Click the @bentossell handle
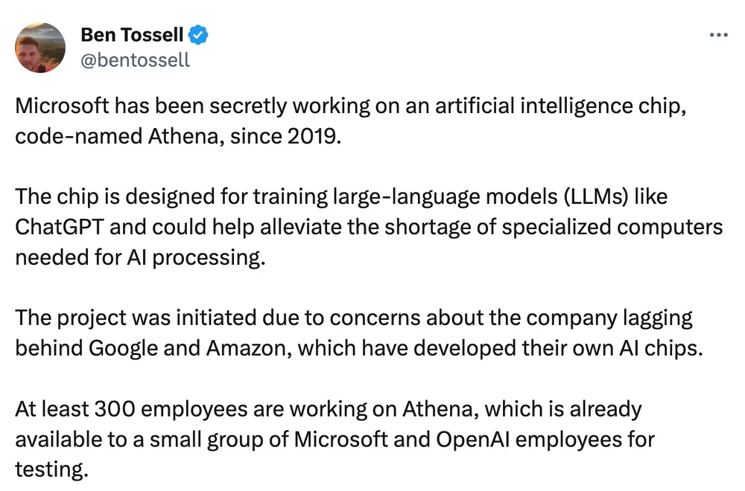This screenshot has height=491, width=745. click(135, 61)
